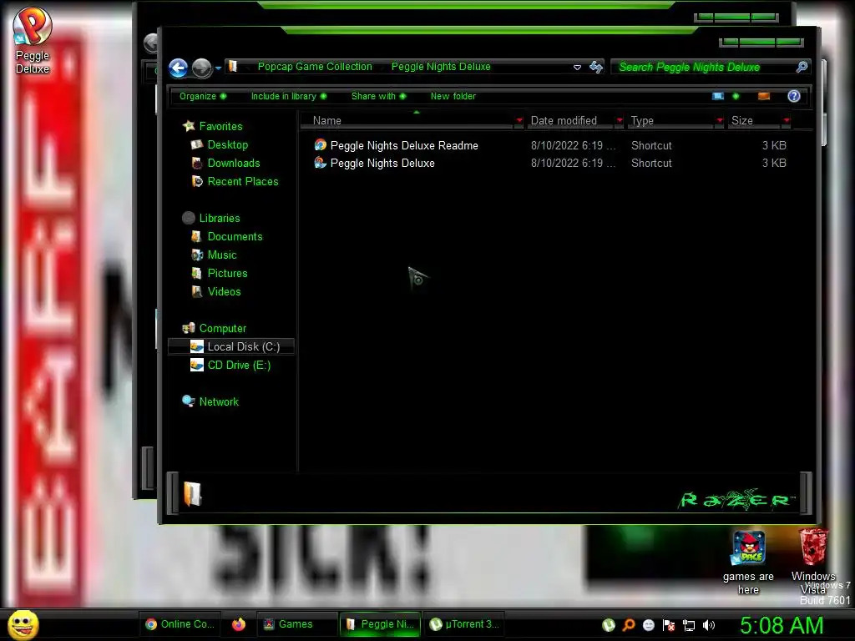Switch to µTorrent 3... taskbar button
This screenshot has width=855, height=641.
coord(464,624)
